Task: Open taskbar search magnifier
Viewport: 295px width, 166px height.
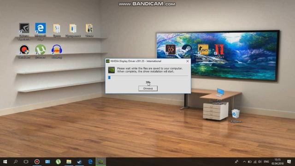Action: click(16, 162)
